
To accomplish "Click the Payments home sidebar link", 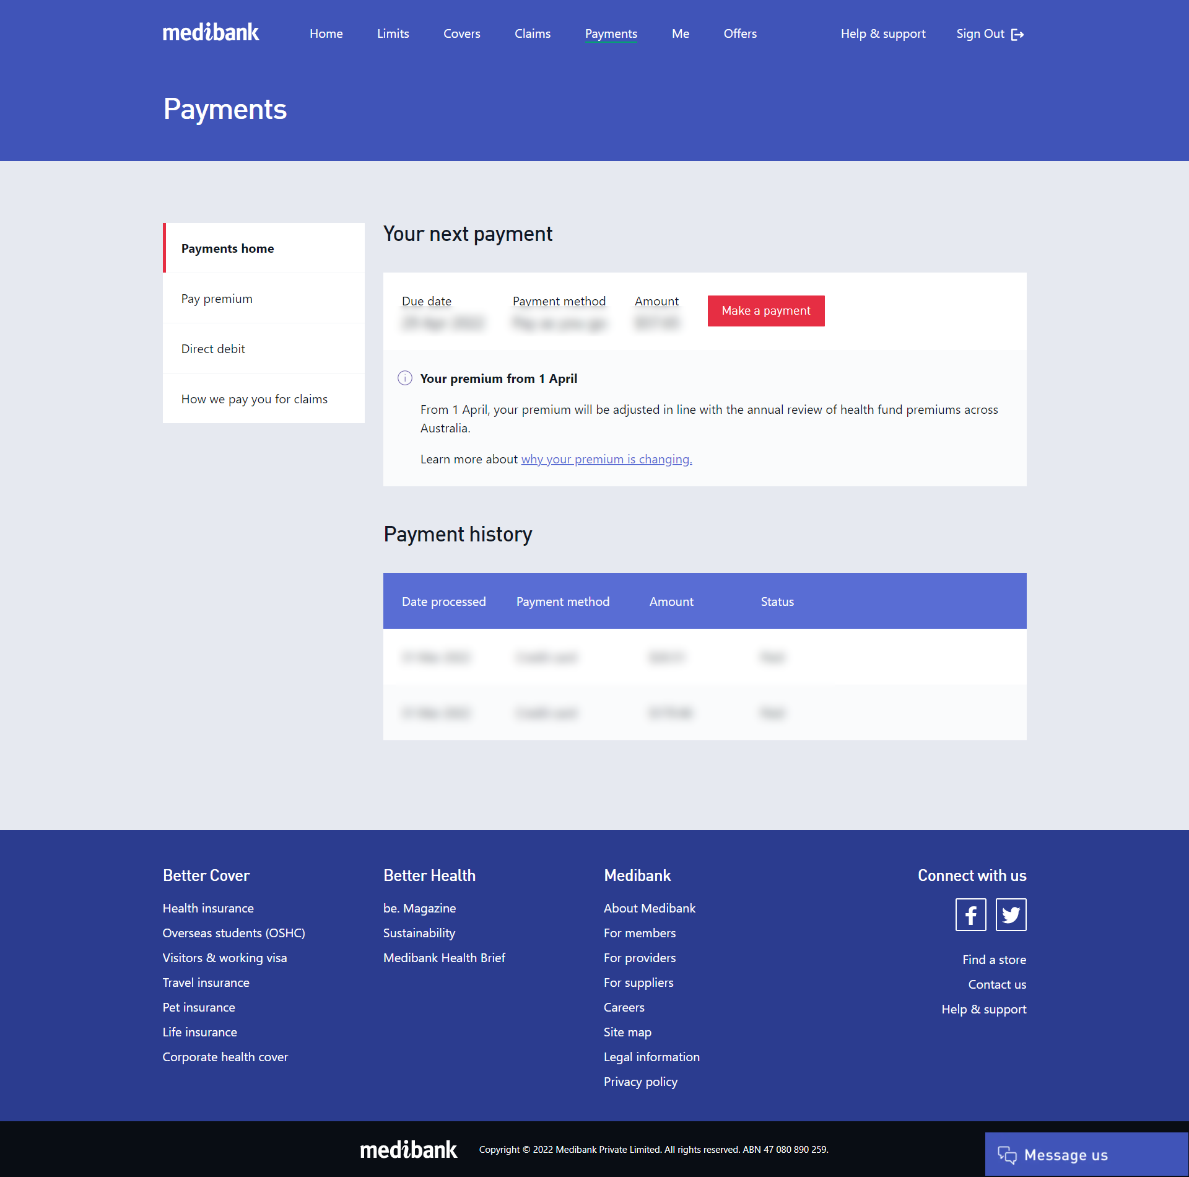I will pyautogui.click(x=227, y=248).
